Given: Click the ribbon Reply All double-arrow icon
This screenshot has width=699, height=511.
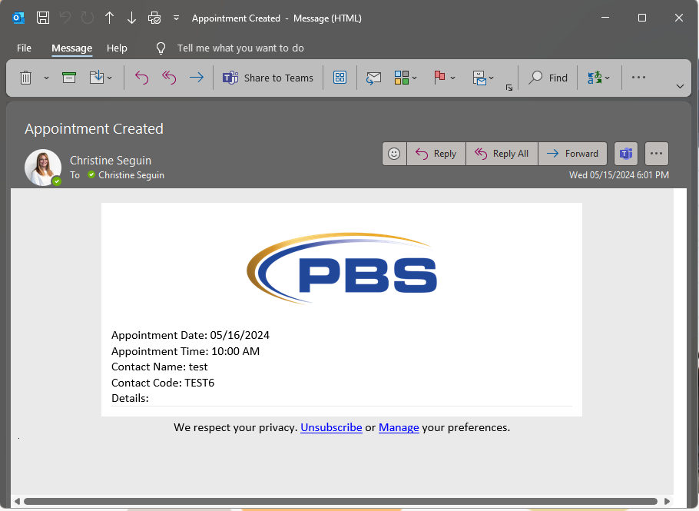Looking at the screenshot, I should click(x=169, y=78).
